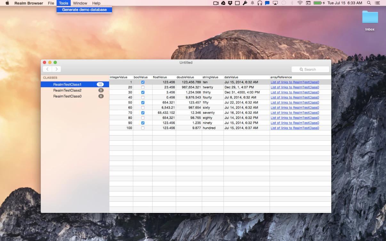
Task: Check boolValue for row 'hundred'
Action: [143, 128]
